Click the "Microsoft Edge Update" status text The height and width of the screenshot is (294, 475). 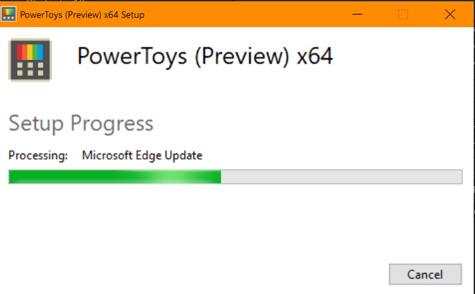point(142,156)
